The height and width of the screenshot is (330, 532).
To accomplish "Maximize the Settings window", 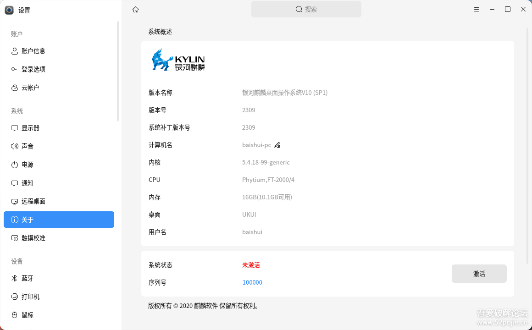I will point(508,9).
